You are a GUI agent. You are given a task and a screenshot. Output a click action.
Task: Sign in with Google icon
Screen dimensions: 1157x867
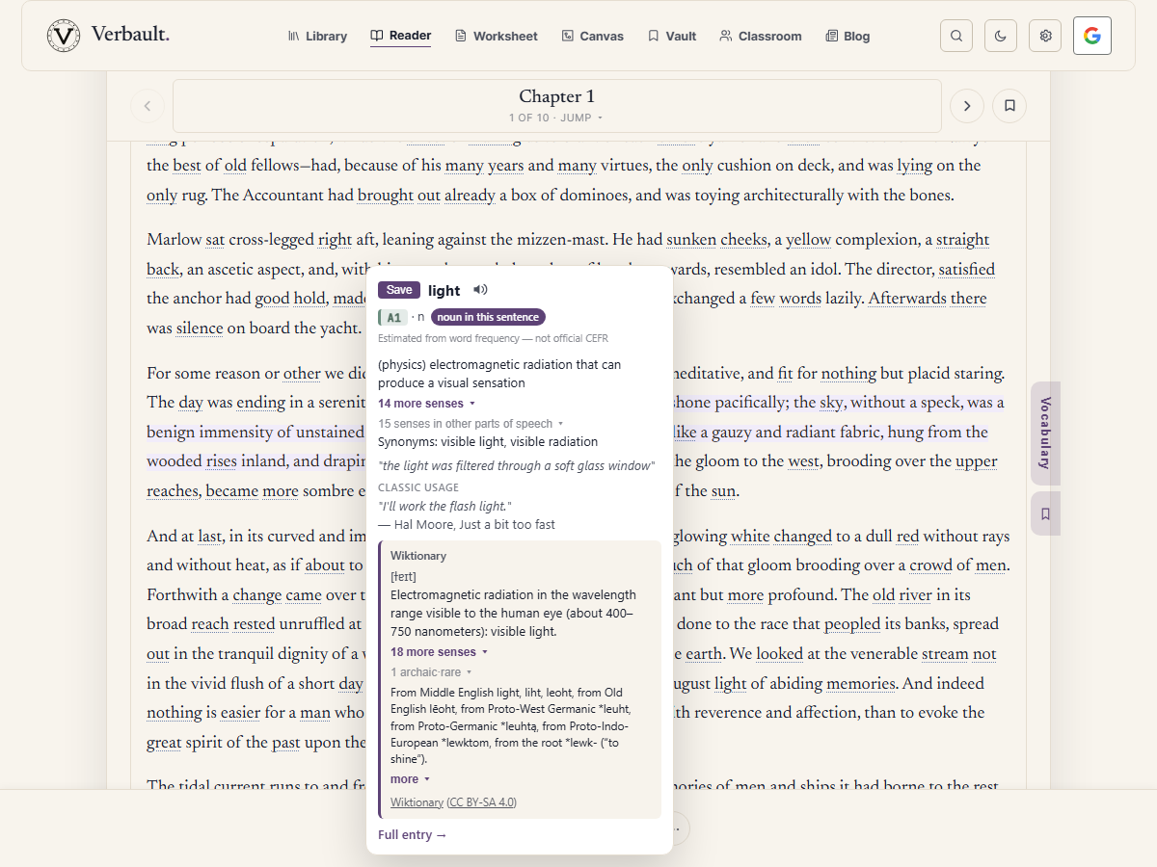click(1092, 36)
